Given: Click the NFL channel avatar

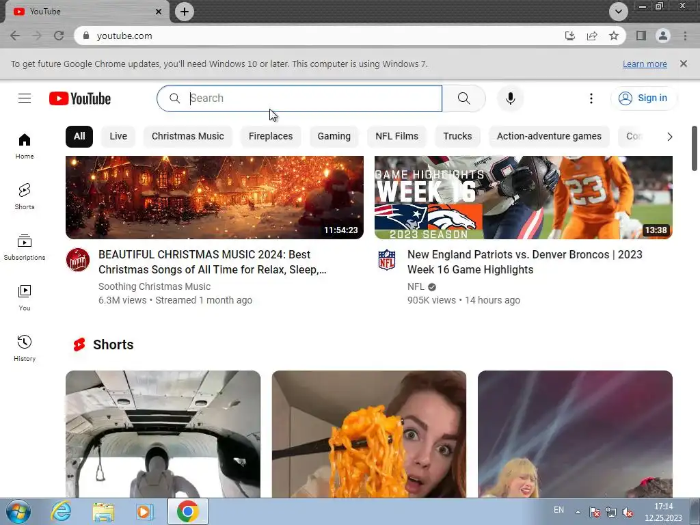Looking at the screenshot, I should (x=387, y=260).
